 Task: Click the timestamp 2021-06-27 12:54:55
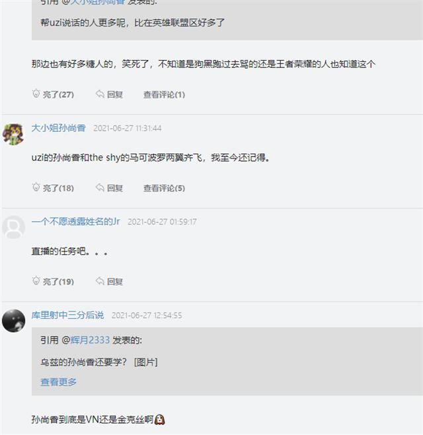[x=147, y=316]
